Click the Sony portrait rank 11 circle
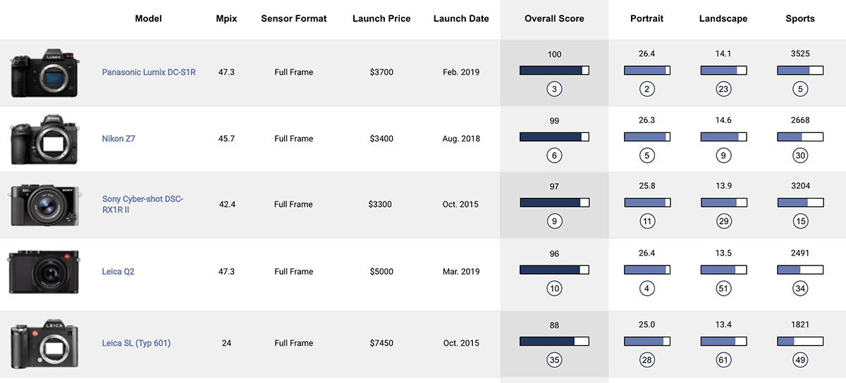The height and width of the screenshot is (383, 846). tap(647, 221)
